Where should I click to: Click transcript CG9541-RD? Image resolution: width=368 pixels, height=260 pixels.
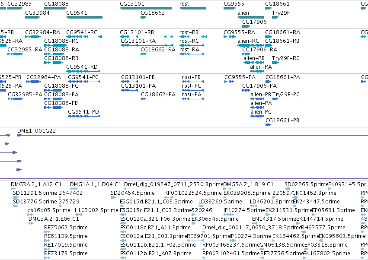pyautogui.click(x=83, y=71)
